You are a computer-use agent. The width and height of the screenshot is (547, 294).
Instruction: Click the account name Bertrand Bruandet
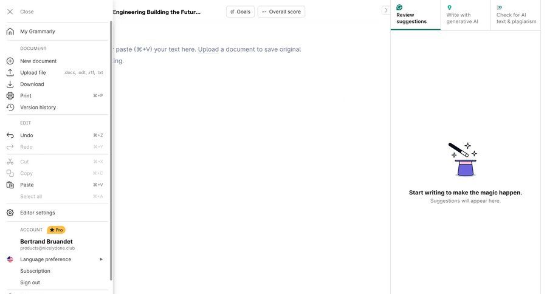point(46,242)
